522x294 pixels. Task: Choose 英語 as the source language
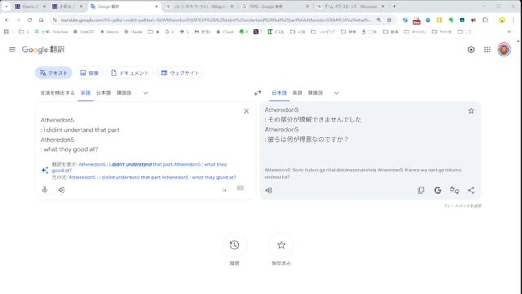coord(86,93)
